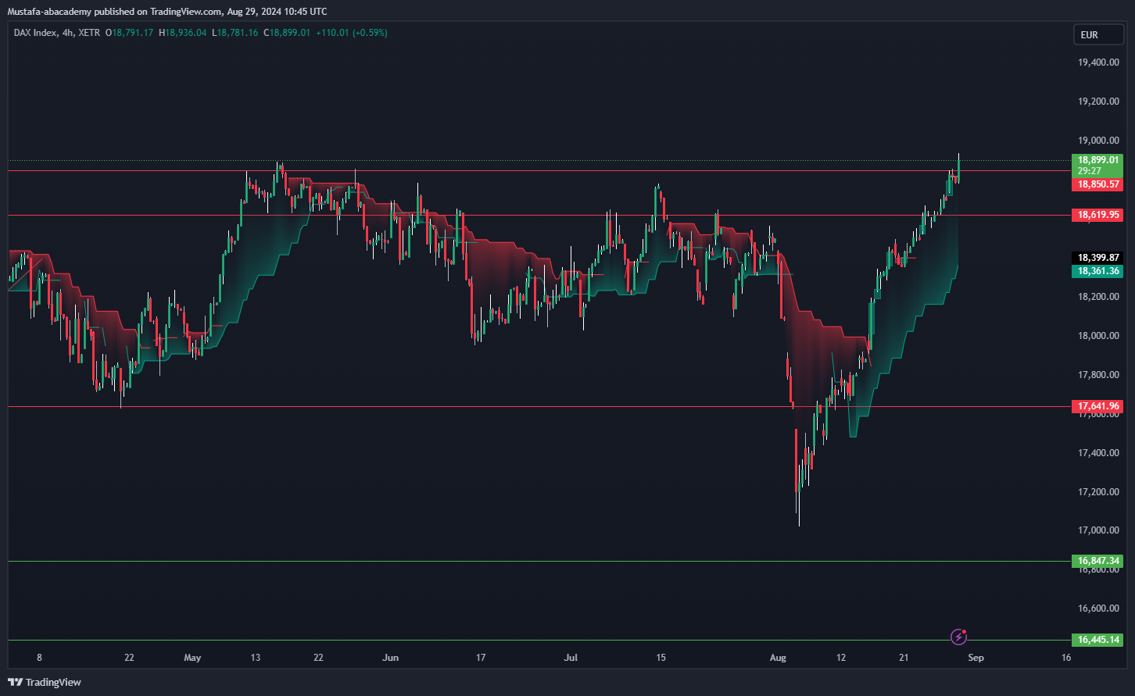Click the close value C18,899.01
The width and height of the screenshot is (1135, 696).
click(x=287, y=33)
